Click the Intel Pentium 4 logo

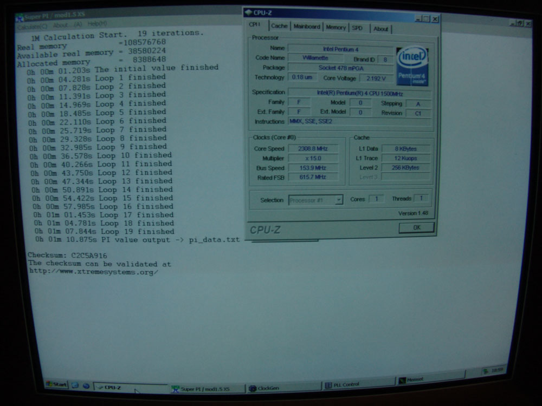(412, 66)
